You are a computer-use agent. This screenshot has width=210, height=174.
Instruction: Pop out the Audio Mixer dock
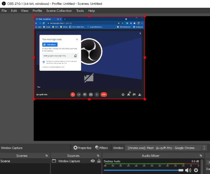(201, 156)
